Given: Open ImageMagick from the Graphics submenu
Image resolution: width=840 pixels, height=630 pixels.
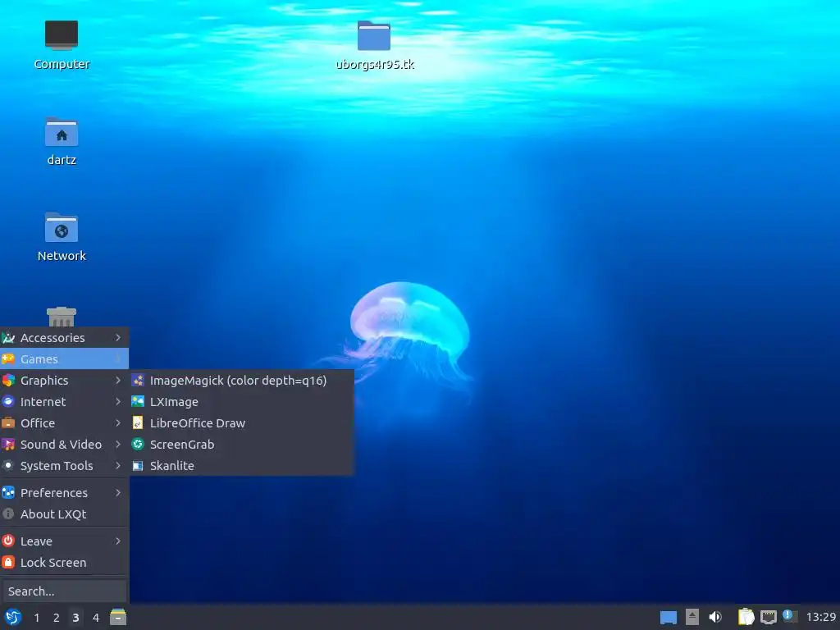Looking at the screenshot, I should (242, 381).
